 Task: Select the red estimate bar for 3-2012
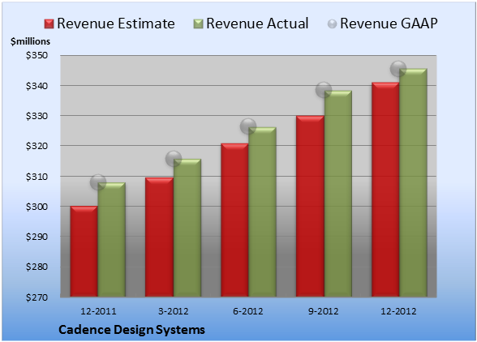159,237
